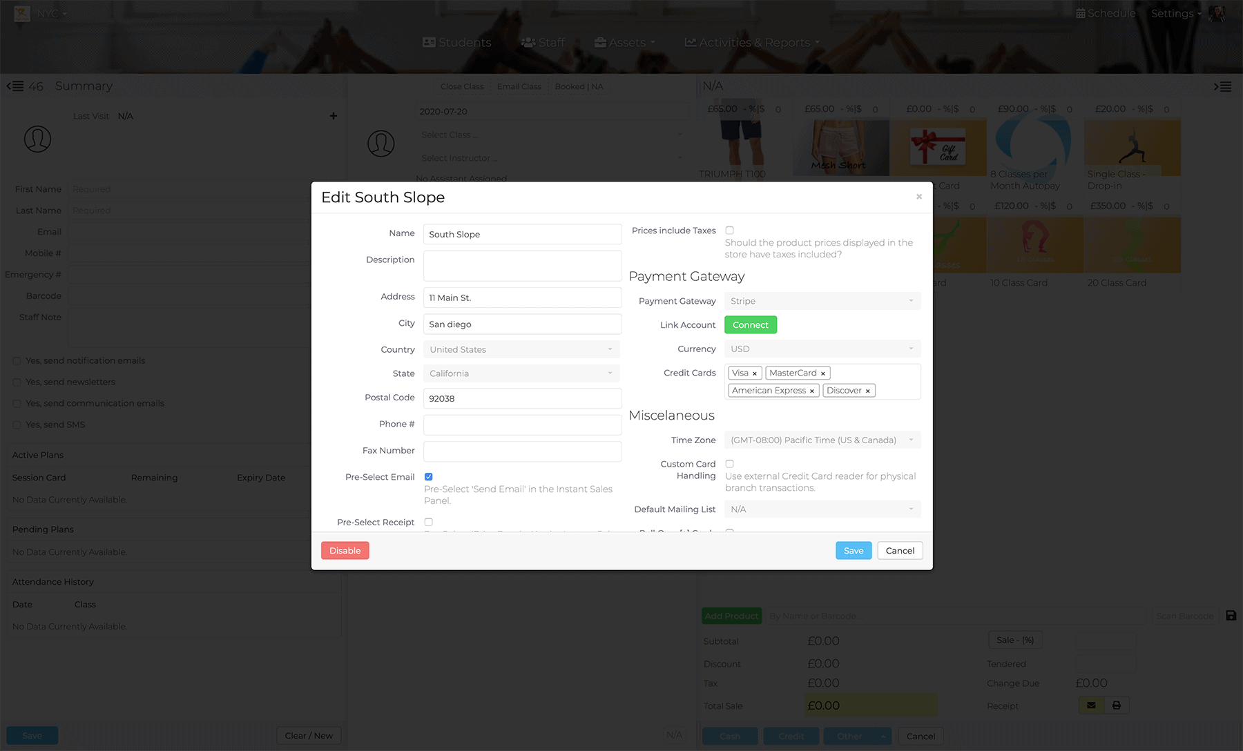
Task: Expand the Time Zone selector
Action: (x=822, y=440)
